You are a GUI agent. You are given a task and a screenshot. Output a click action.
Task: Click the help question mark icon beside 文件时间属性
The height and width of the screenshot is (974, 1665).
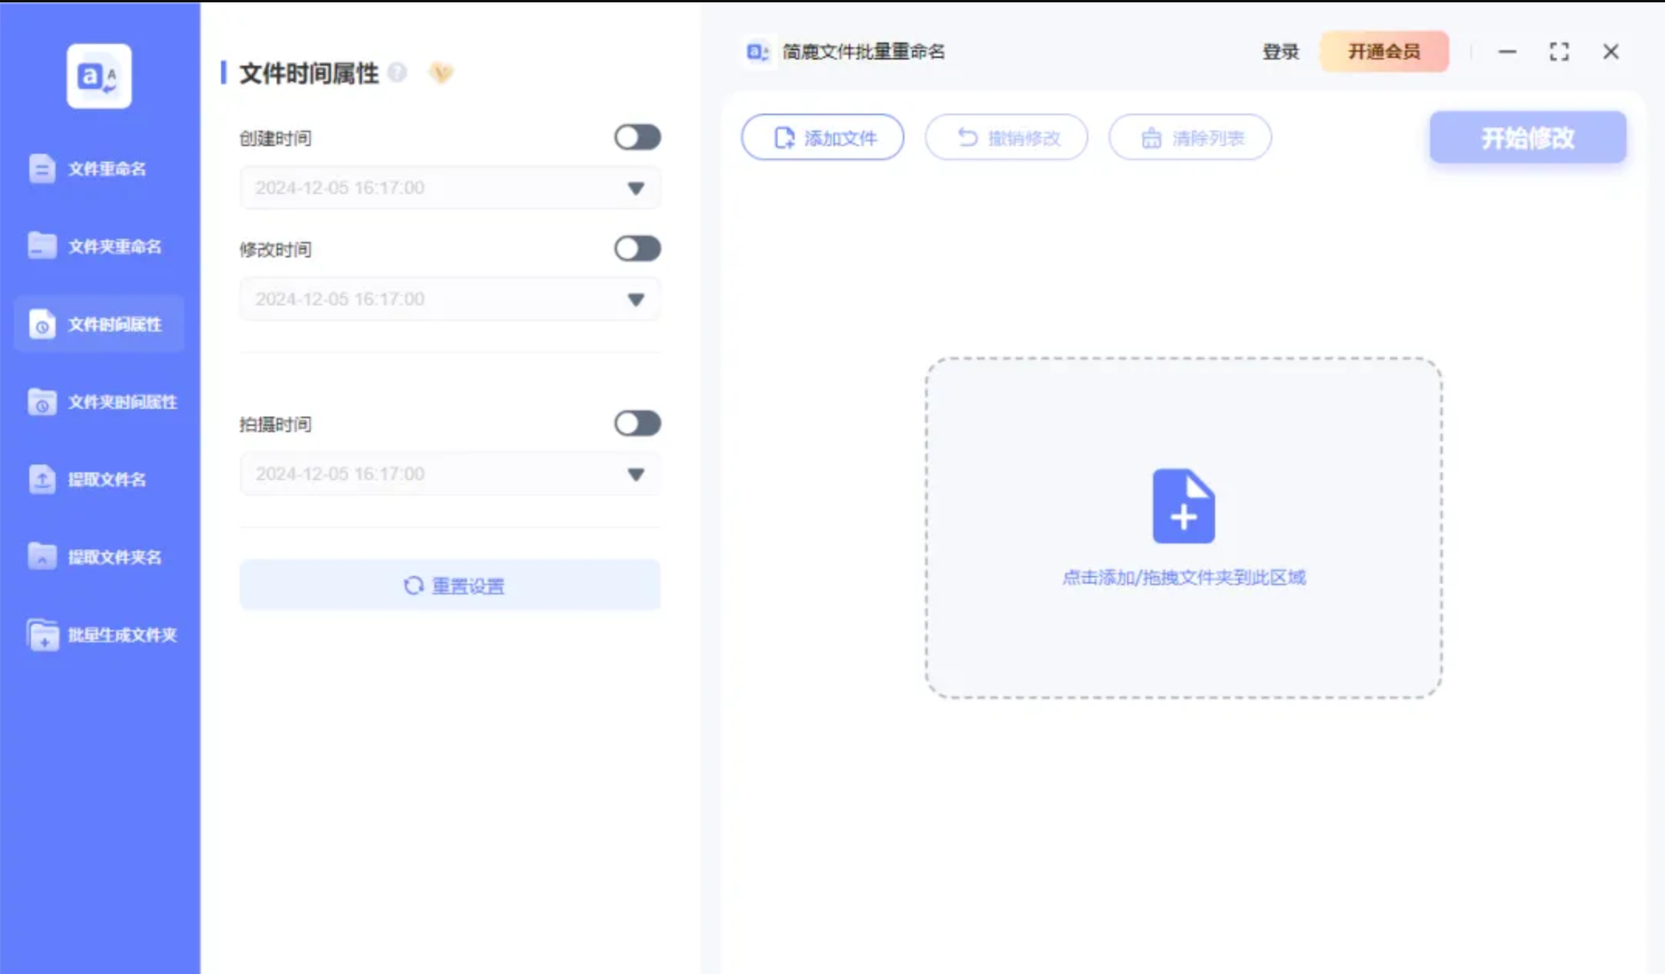[x=397, y=73]
